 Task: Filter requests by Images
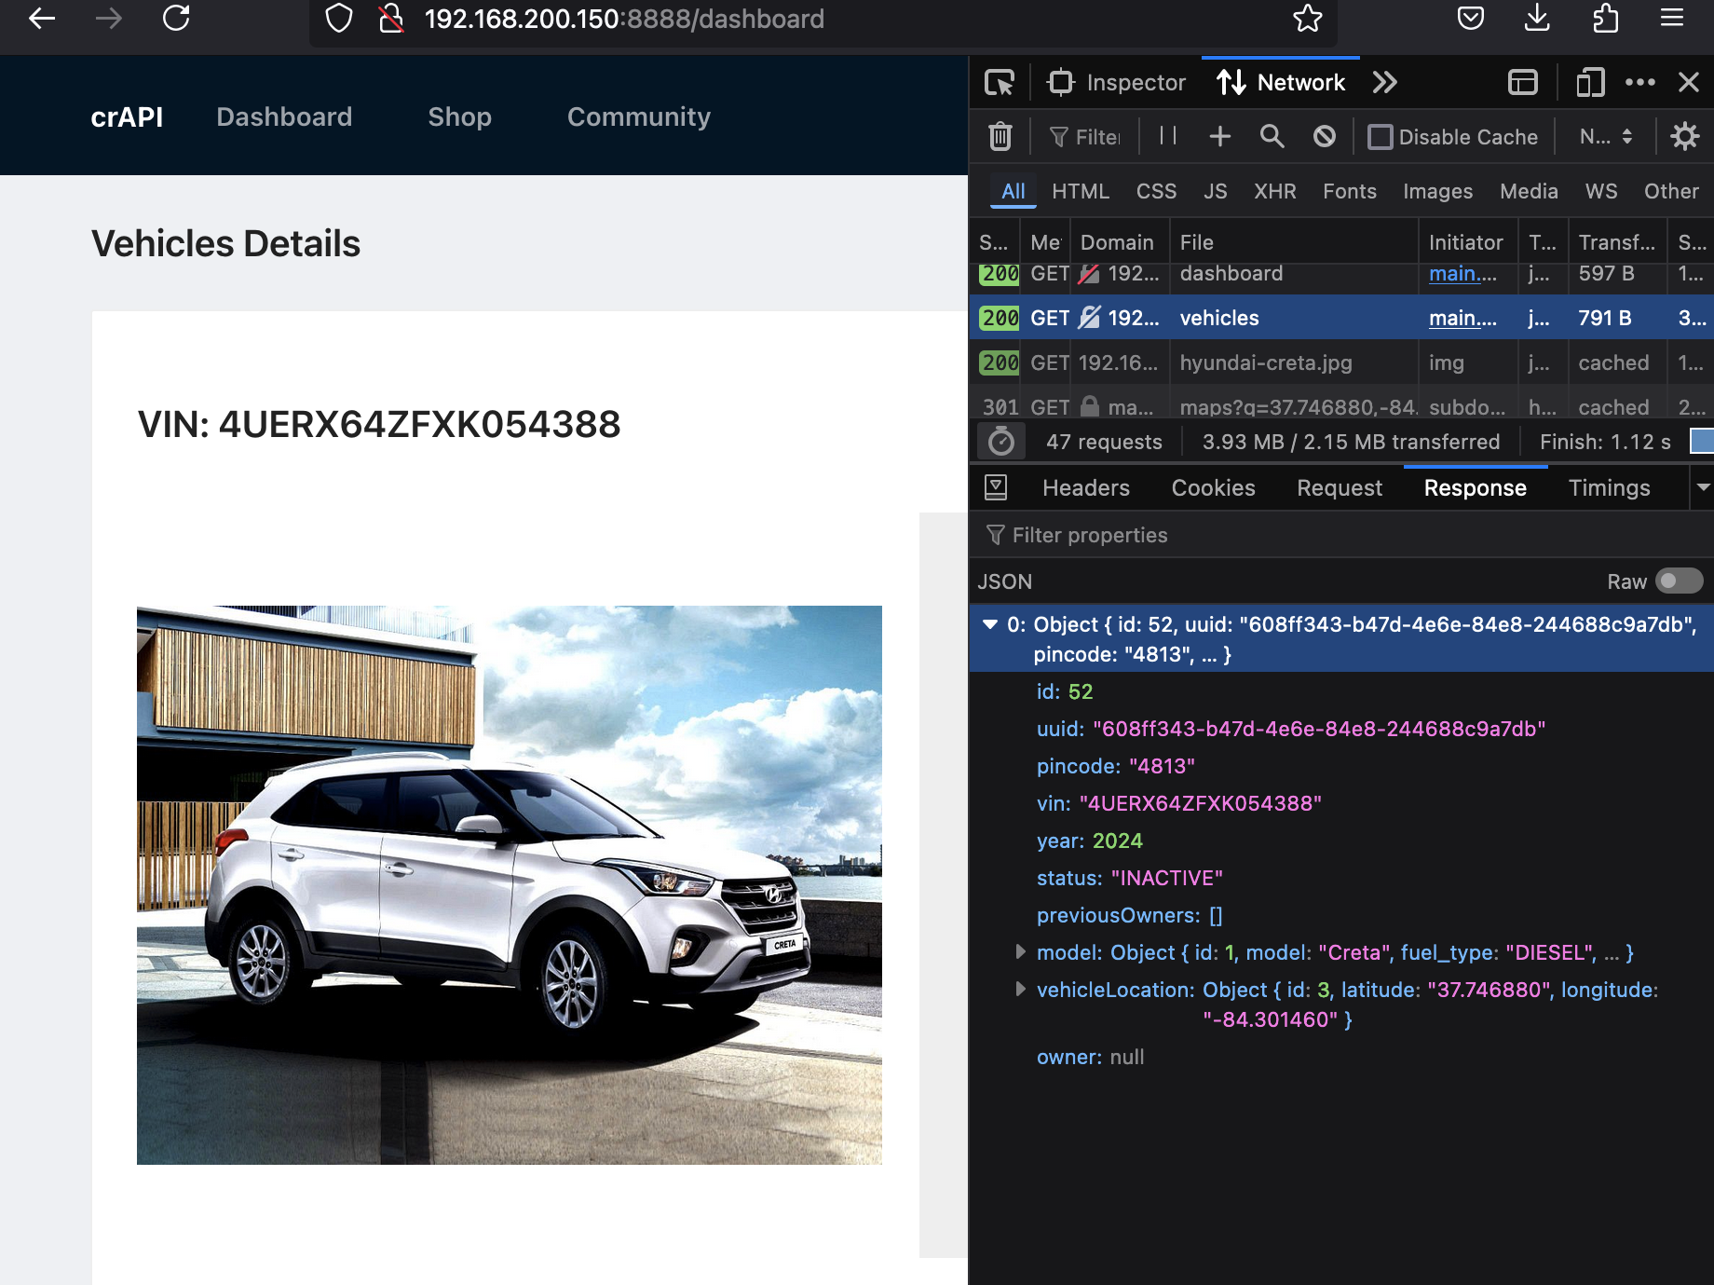pos(1438,192)
